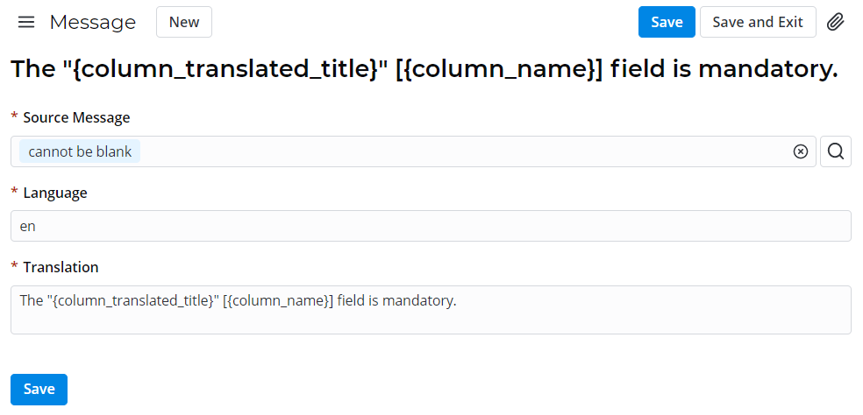Viewport: 863px width, 415px height.
Task: Clear the Source Message selection
Action: [800, 151]
